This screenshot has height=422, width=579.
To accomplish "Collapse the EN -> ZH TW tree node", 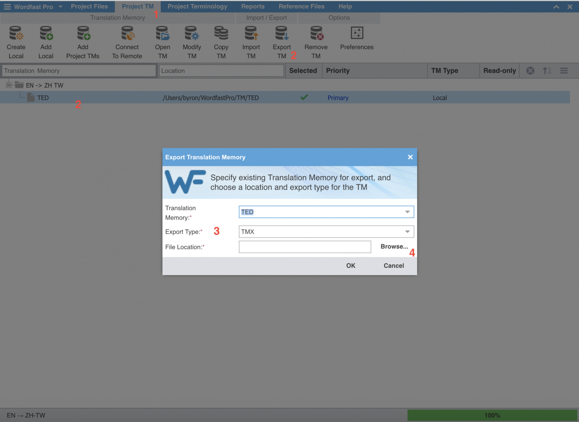I will click(9, 85).
